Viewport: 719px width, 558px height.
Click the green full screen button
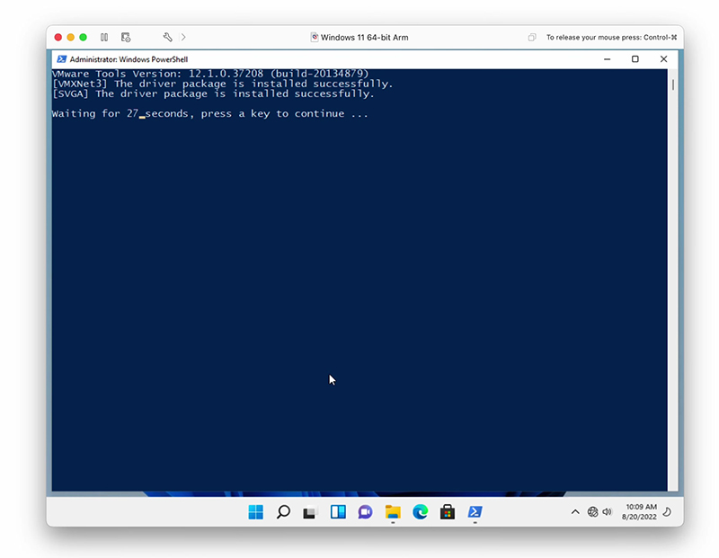[x=83, y=37]
